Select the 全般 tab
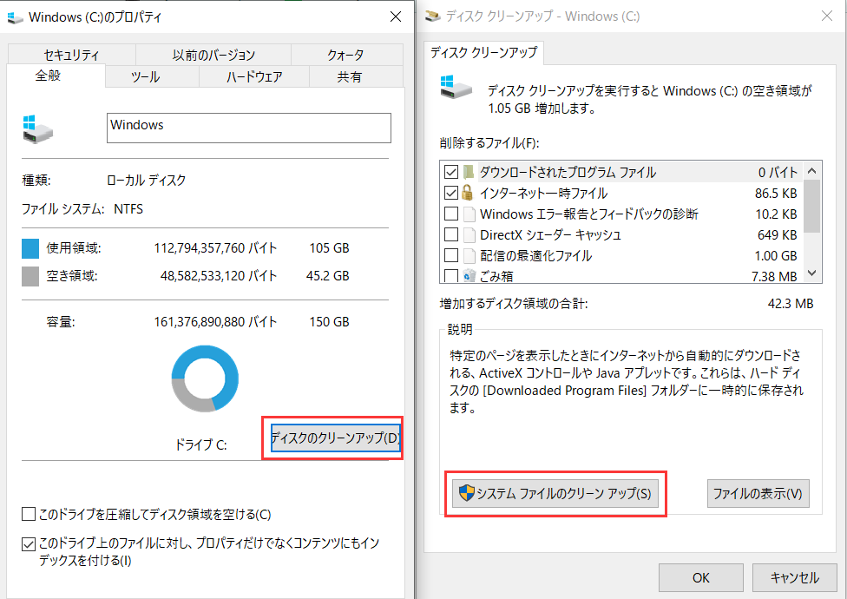 click(x=56, y=76)
